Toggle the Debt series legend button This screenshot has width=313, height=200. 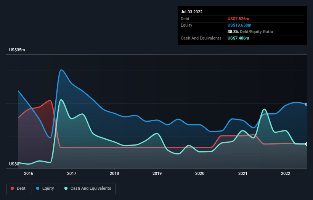click(x=18, y=189)
